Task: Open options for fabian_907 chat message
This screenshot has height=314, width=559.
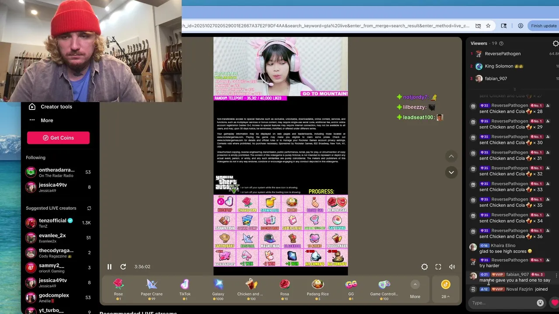Action: pyautogui.click(x=556, y=276)
